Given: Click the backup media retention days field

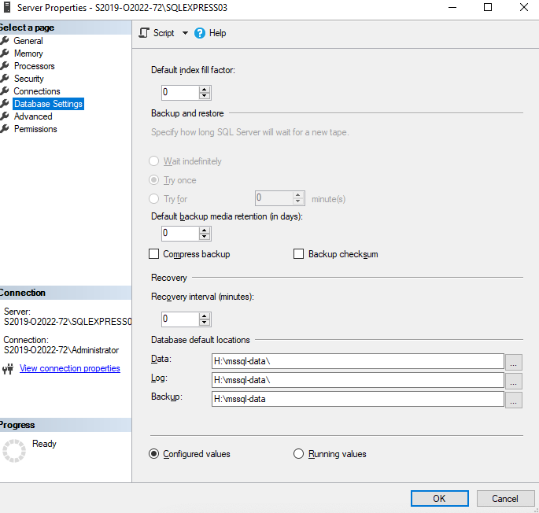Looking at the screenshot, I should click(x=180, y=234).
